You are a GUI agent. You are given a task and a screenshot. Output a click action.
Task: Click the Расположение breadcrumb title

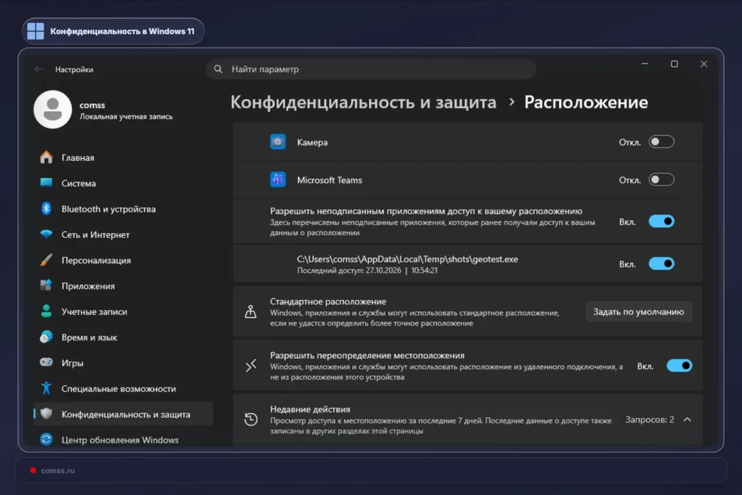click(x=586, y=102)
